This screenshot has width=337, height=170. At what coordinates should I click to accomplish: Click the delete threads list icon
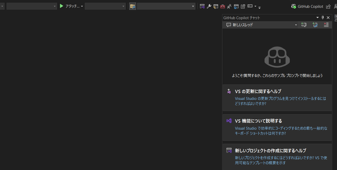pyautogui.click(x=326, y=25)
